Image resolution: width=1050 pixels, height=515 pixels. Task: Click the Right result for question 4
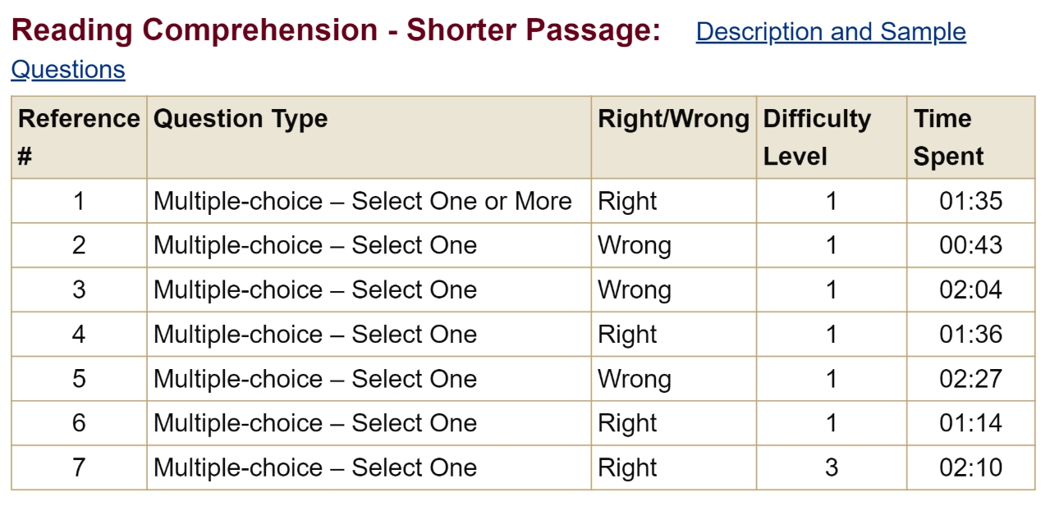pos(627,334)
